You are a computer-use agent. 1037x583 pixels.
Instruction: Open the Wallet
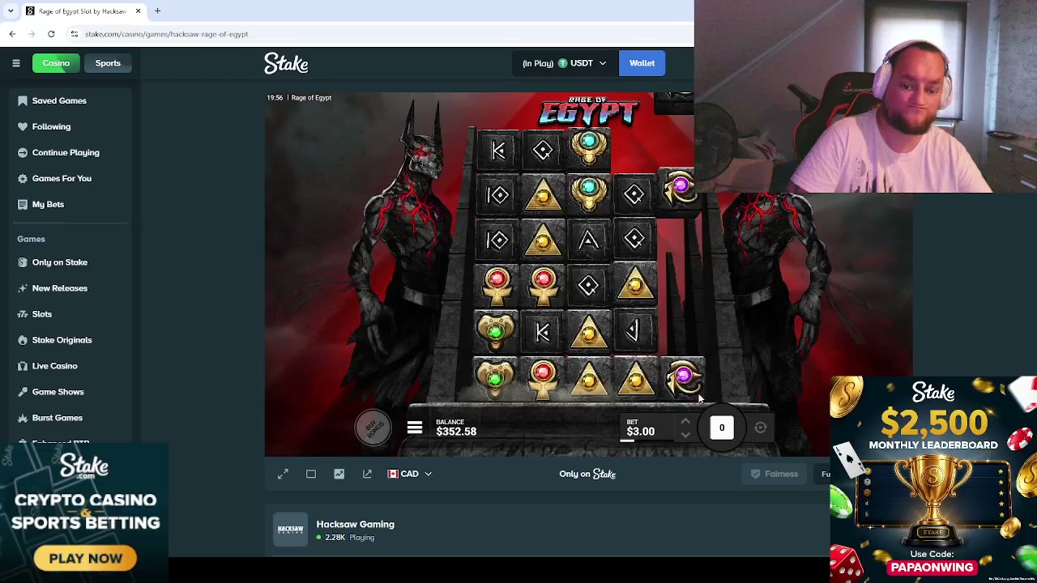coord(642,63)
